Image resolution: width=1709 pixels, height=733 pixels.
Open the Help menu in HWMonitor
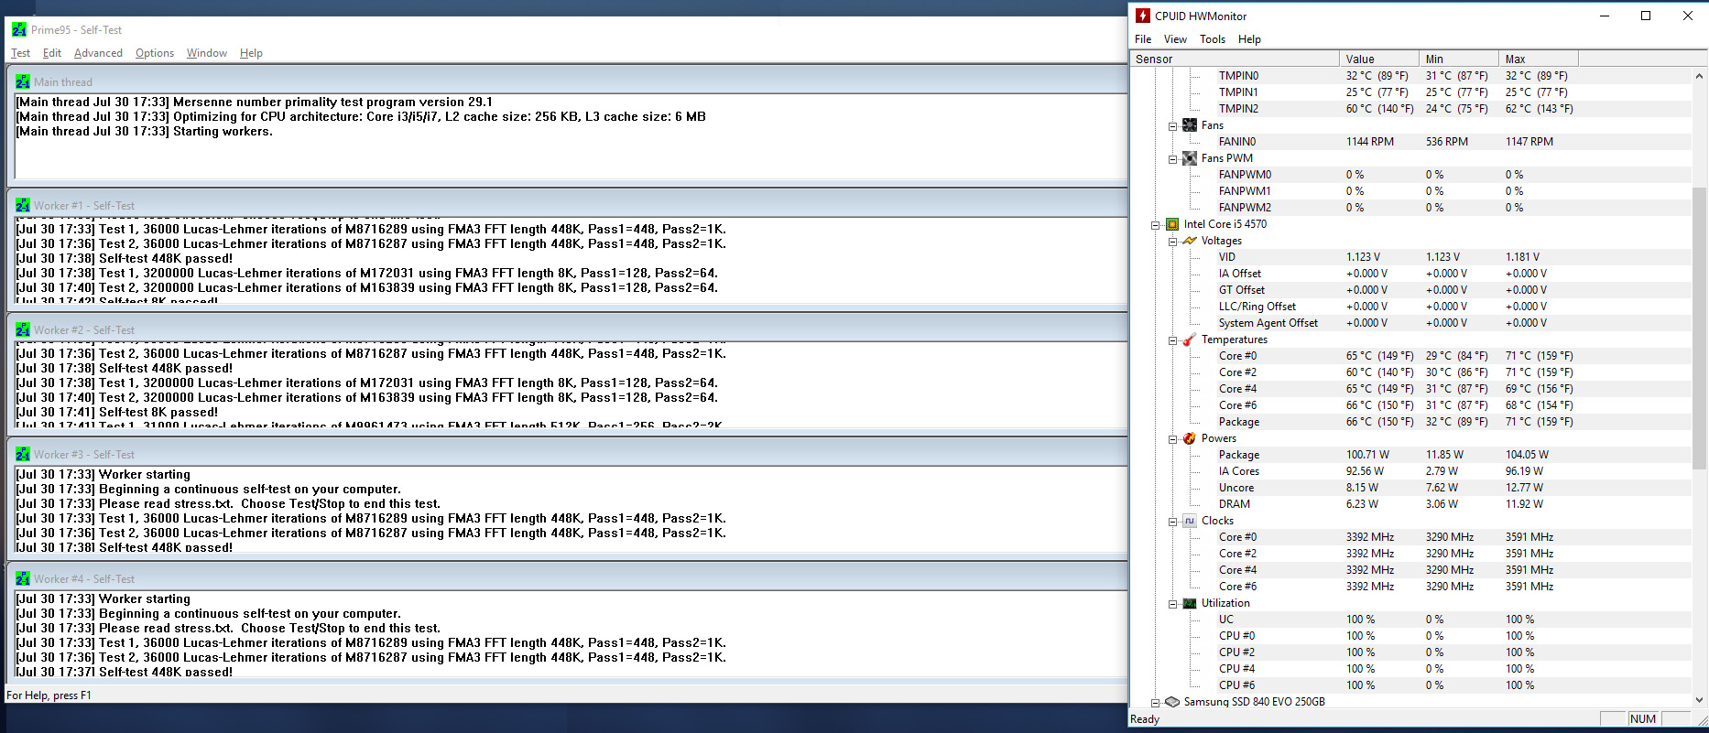(x=1249, y=39)
